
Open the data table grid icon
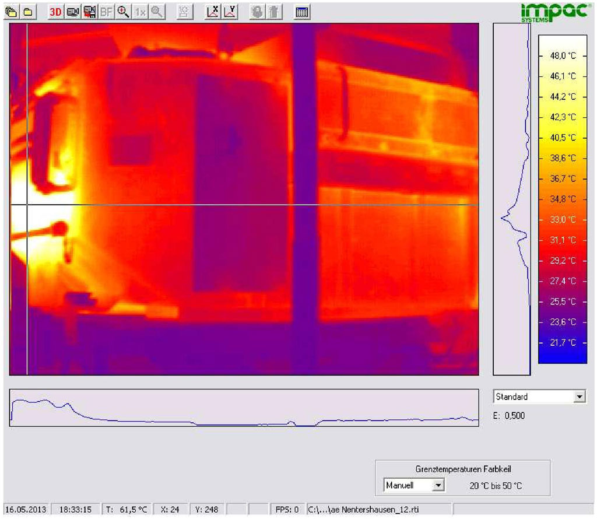point(301,12)
